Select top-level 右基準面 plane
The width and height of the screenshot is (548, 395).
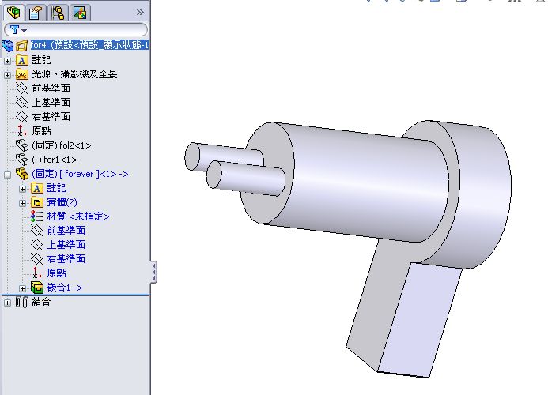pos(51,117)
